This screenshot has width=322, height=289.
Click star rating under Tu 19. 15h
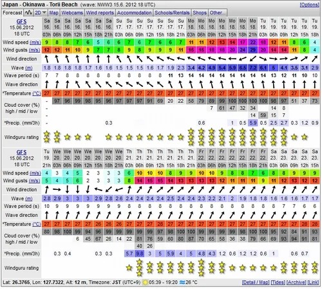coord(304,137)
